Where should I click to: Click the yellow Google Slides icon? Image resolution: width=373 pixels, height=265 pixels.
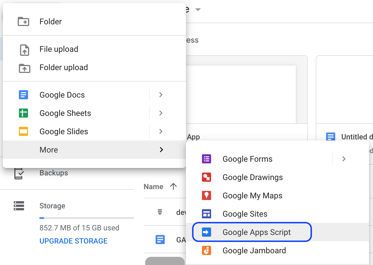tap(23, 131)
